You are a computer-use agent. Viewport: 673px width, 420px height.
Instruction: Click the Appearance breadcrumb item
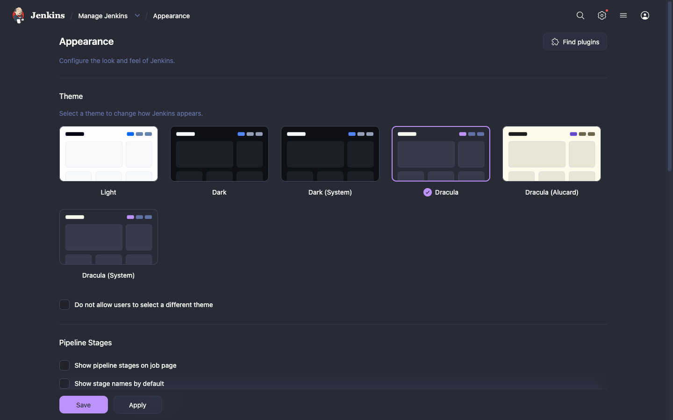(x=172, y=16)
